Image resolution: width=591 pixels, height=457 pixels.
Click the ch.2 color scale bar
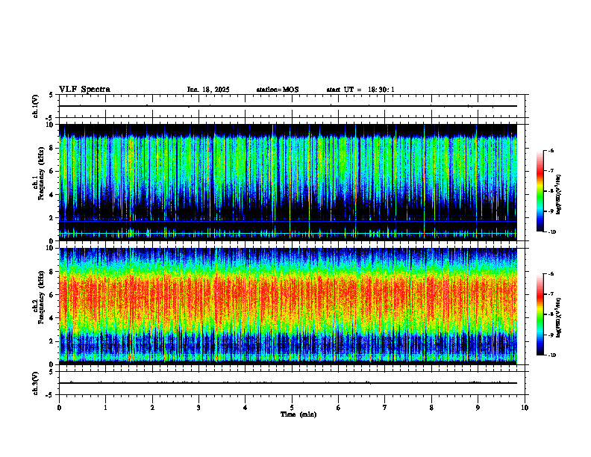pyautogui.click(x=540, y=314)
